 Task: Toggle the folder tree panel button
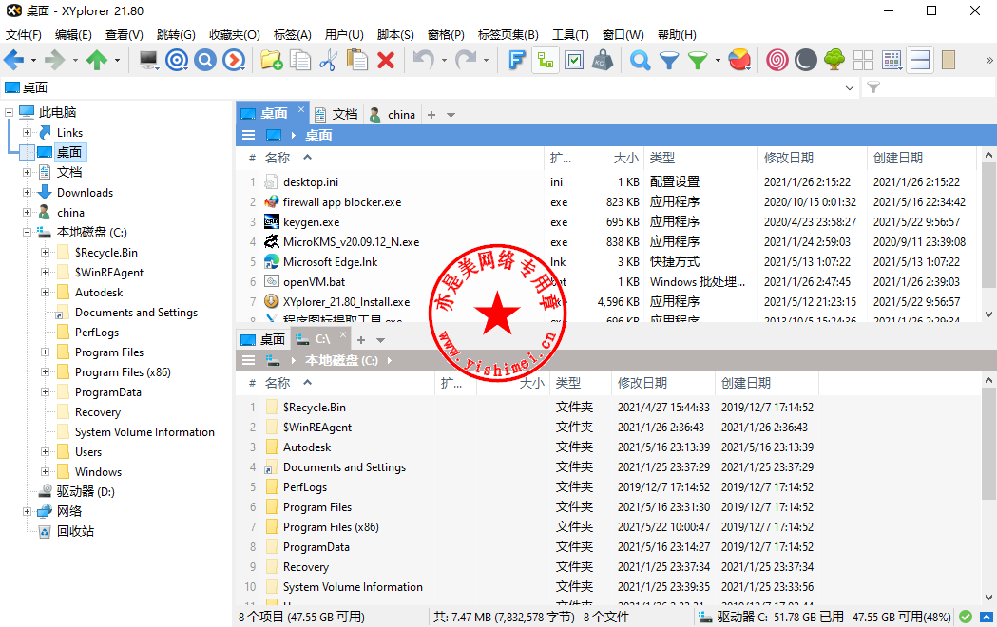546,61
